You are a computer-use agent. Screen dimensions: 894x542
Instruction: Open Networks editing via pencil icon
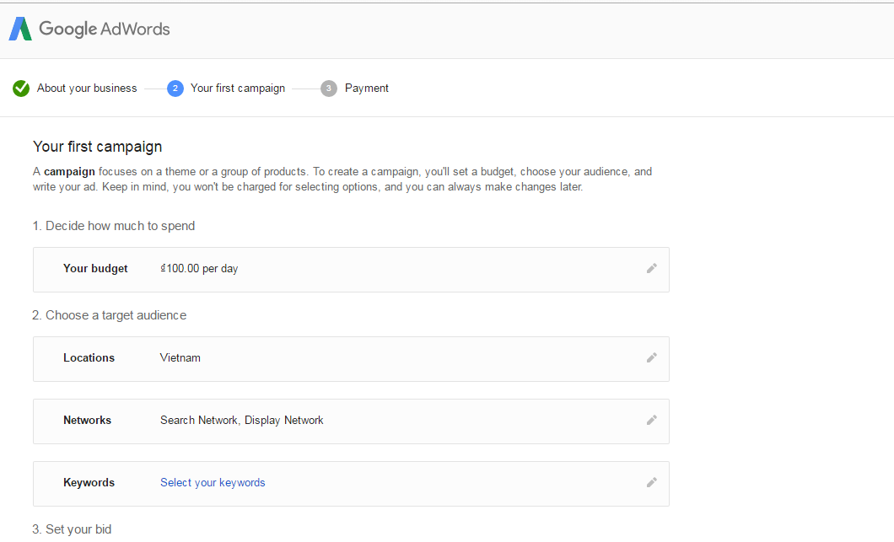(x=651, y=421)
